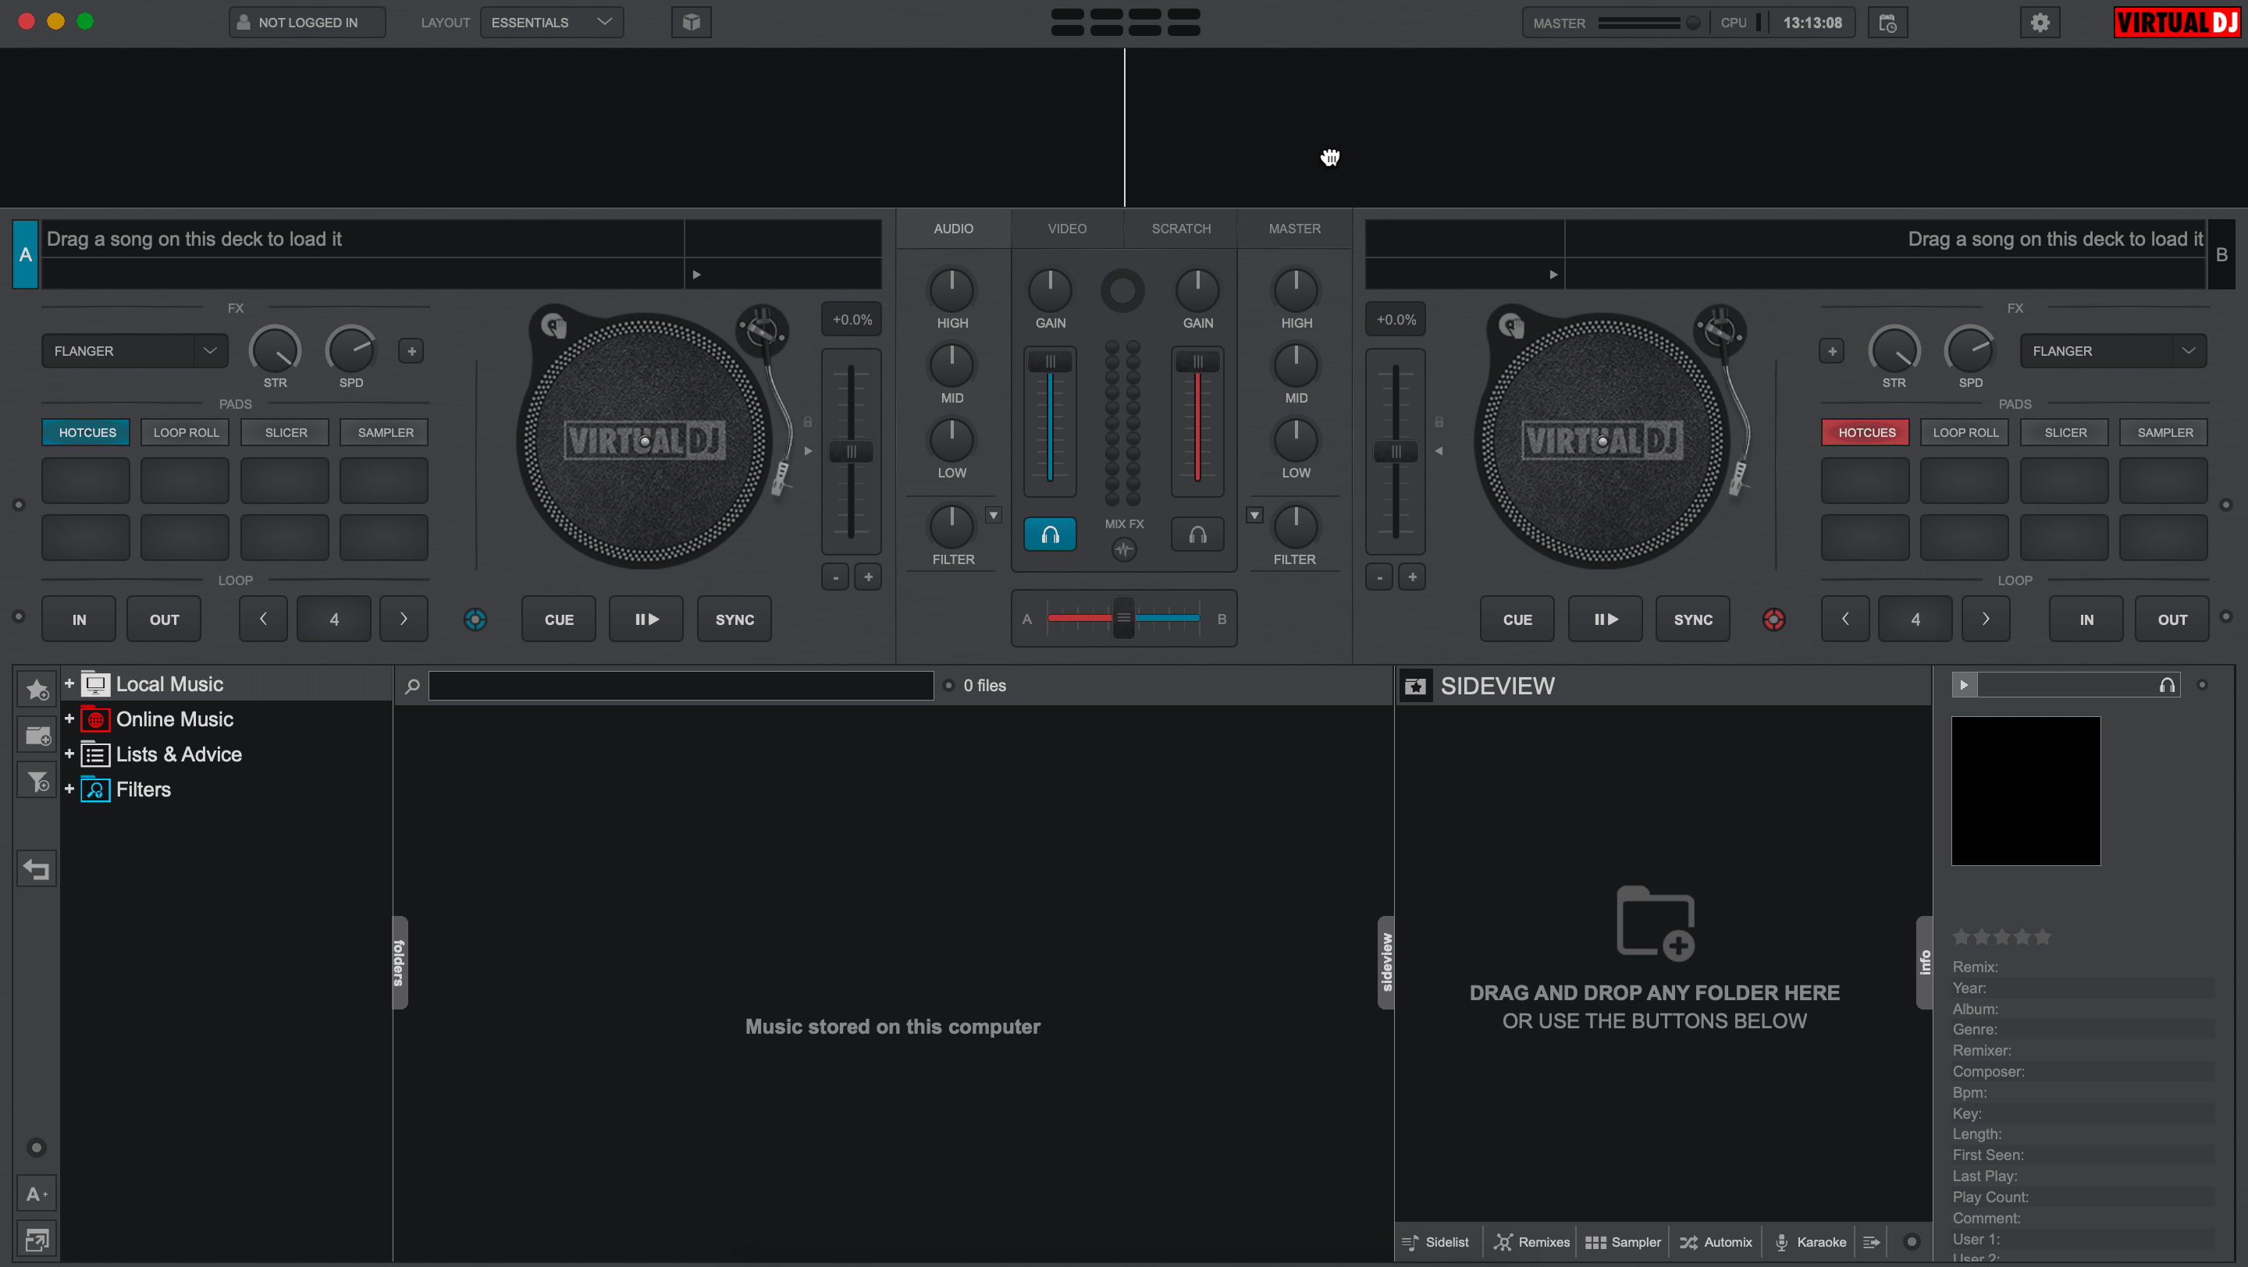Click the Local Music folder icon

[95, 684]
